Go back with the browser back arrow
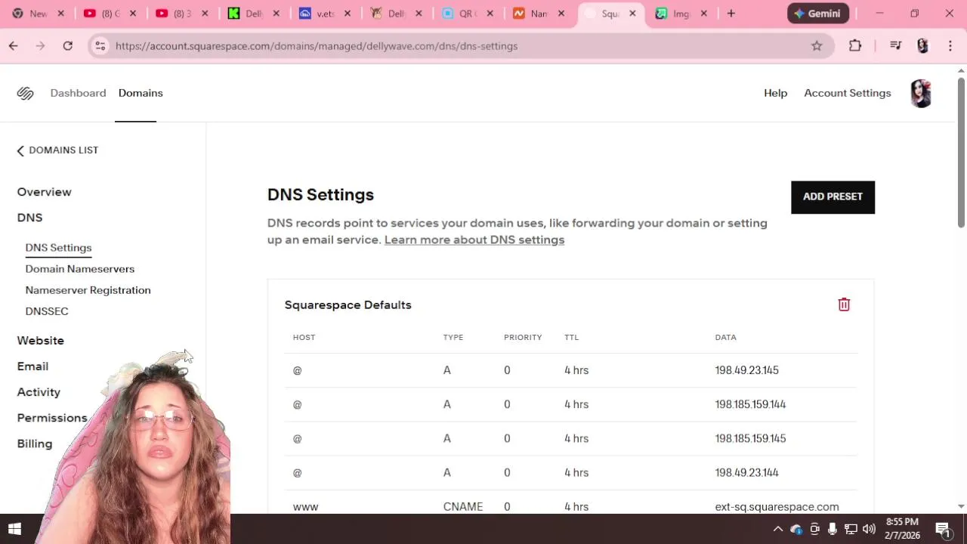This screenshot has width=967, height=544. (x=14, y=46)
